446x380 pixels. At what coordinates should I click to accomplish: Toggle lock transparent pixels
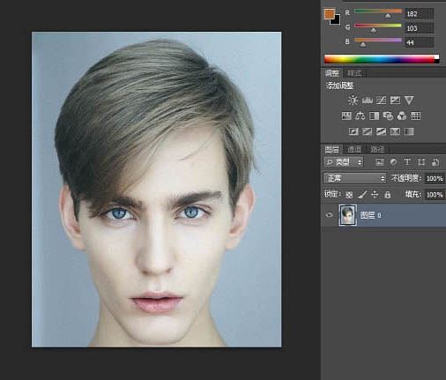(349, 195)
